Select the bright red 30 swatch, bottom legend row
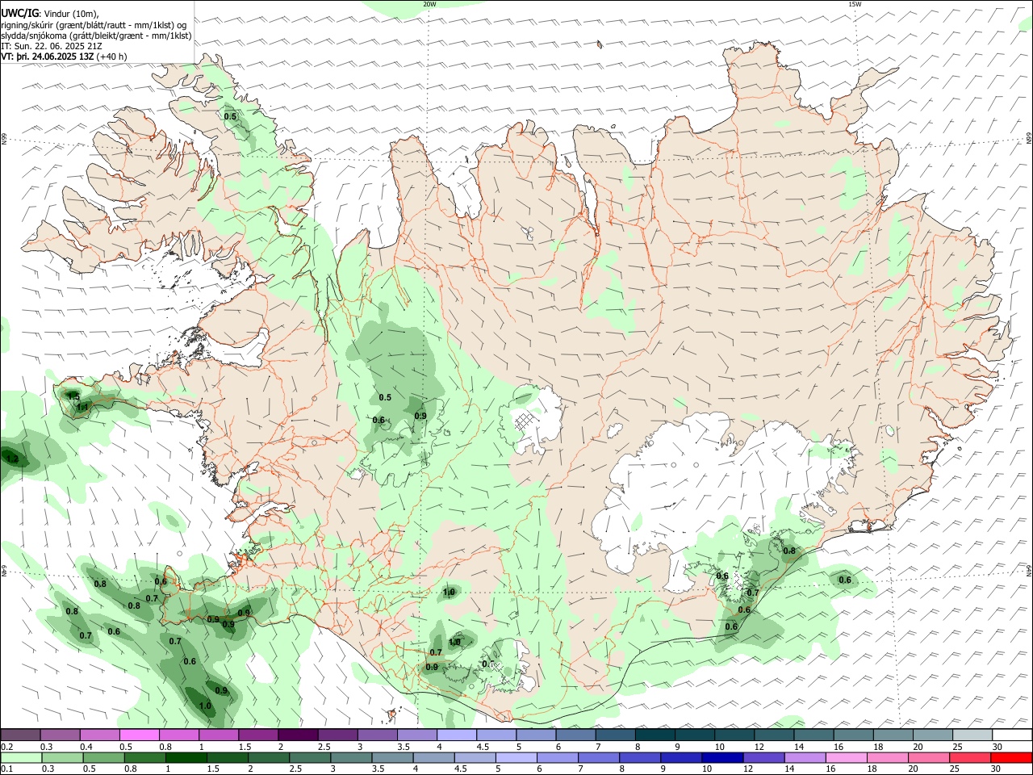Viewport: 1033px width, 775px height. [x=1011, y=757]
